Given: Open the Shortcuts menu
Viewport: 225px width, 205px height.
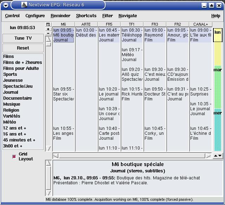Looking at the screenshot, I should (x=86, y=16).
